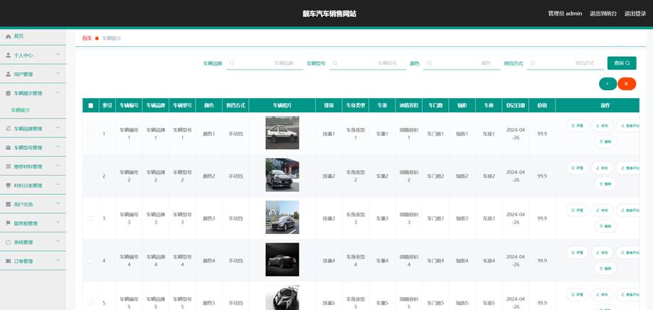Click the 颜色2 cell in row 2
Screen dimensions: 653x310
coord(208,176)
